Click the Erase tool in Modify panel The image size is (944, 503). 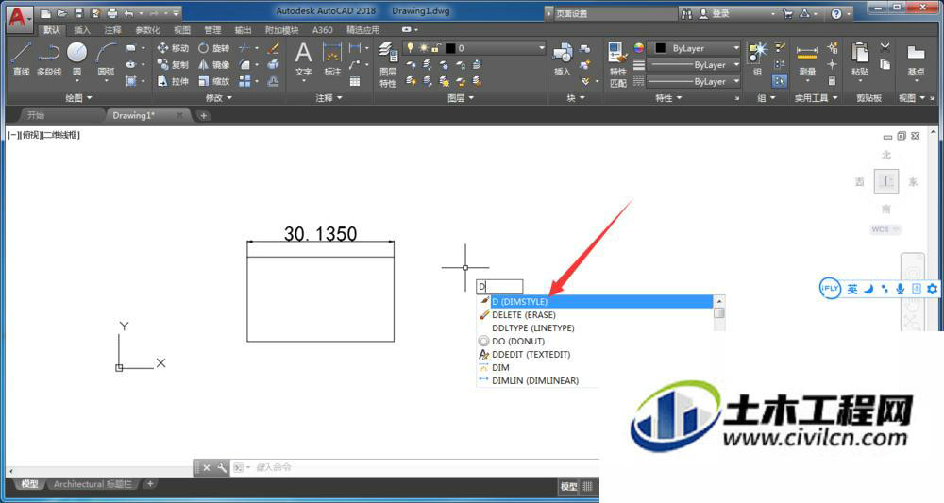pyautogui.click(x=274, y=48)
